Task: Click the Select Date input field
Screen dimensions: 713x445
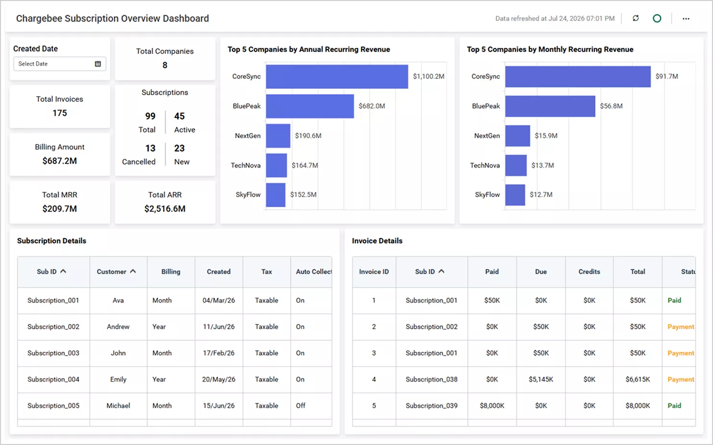Action: coord(60,64)
